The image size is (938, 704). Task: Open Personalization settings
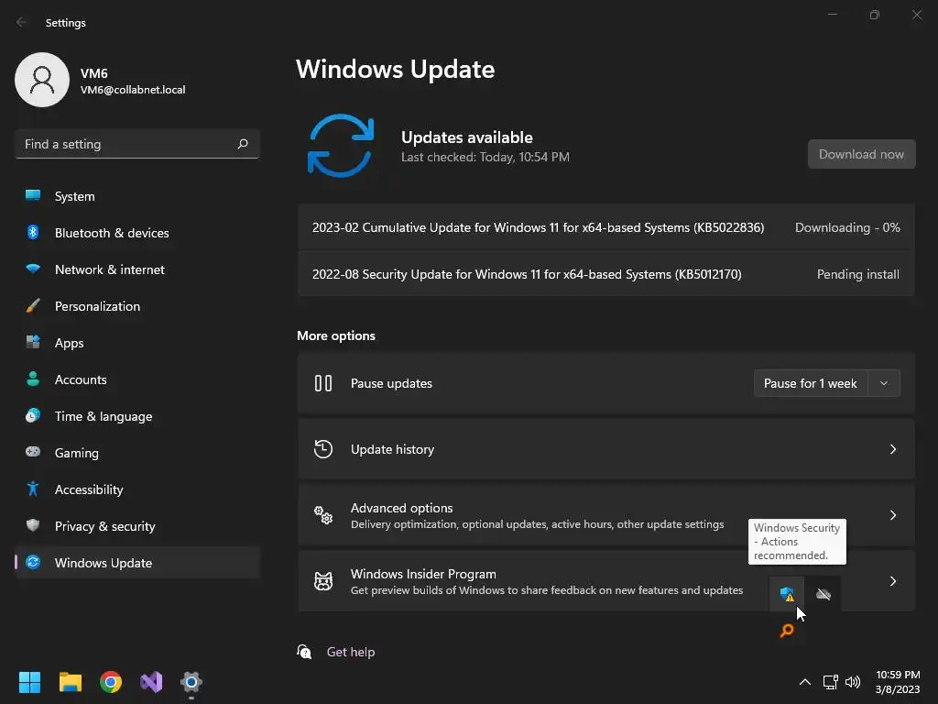(x=137, y=306)
